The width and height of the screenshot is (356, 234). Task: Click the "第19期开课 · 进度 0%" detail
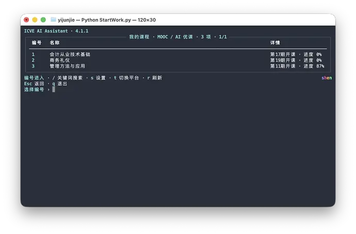pyautogui.click(x=296, y=60)
